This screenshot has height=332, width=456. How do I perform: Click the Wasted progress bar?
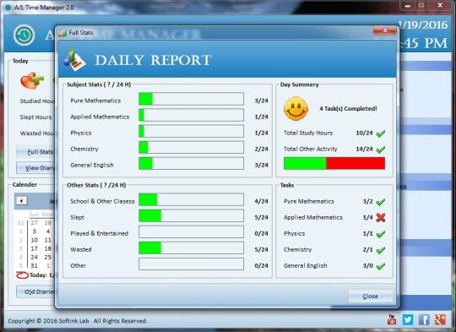191,248
